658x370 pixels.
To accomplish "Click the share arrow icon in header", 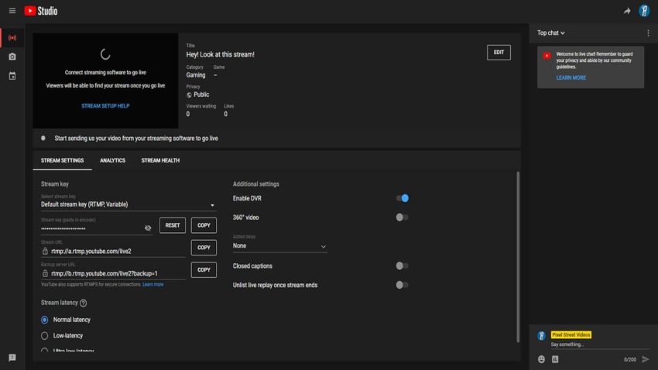I will point(626,11).
